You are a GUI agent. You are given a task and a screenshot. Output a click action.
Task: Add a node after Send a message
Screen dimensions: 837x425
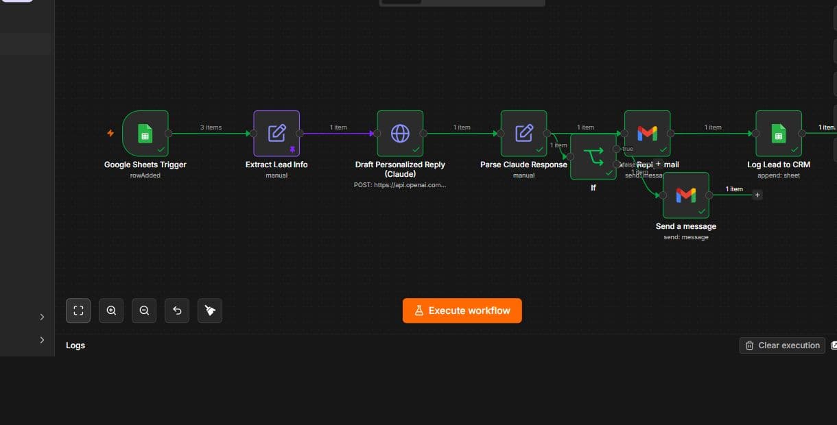point(757,195)
